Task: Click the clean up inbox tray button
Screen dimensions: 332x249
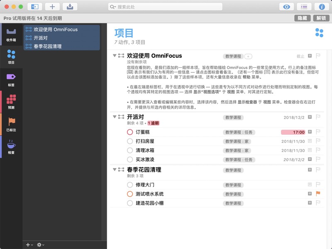Action: pyautogui.click(x=70, y=7)
